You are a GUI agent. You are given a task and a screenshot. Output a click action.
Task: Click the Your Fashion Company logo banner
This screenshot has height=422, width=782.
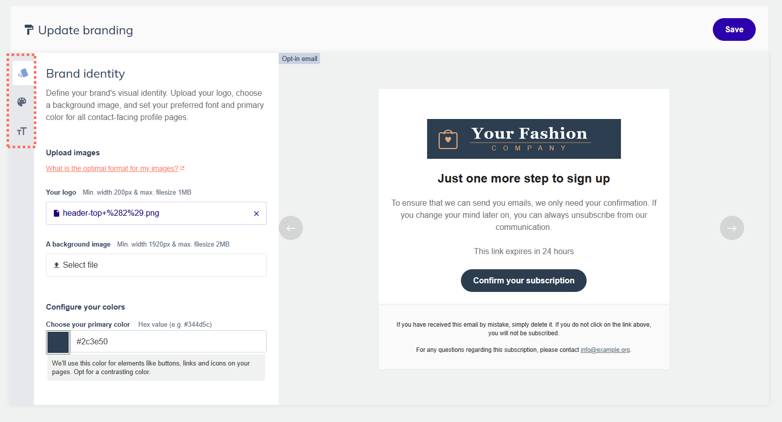(x=524, y=139)
